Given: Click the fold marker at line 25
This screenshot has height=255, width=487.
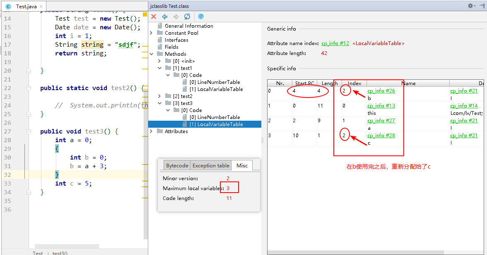Looking at the screenshot, I should [x=29, y=114].
